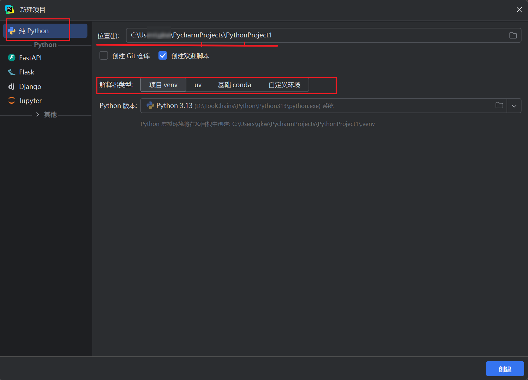Click the 解释器类型: label
This screenshot has width=528, height=380.
click(116, 85)
